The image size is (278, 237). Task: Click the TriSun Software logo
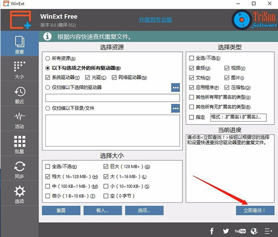point(254,19)
